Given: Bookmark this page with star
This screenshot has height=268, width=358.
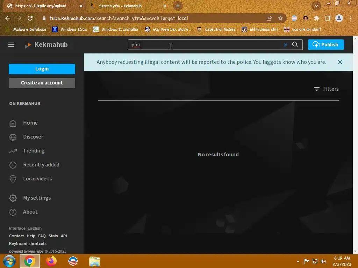Looking at the screenshot, I should click(280, 18).
